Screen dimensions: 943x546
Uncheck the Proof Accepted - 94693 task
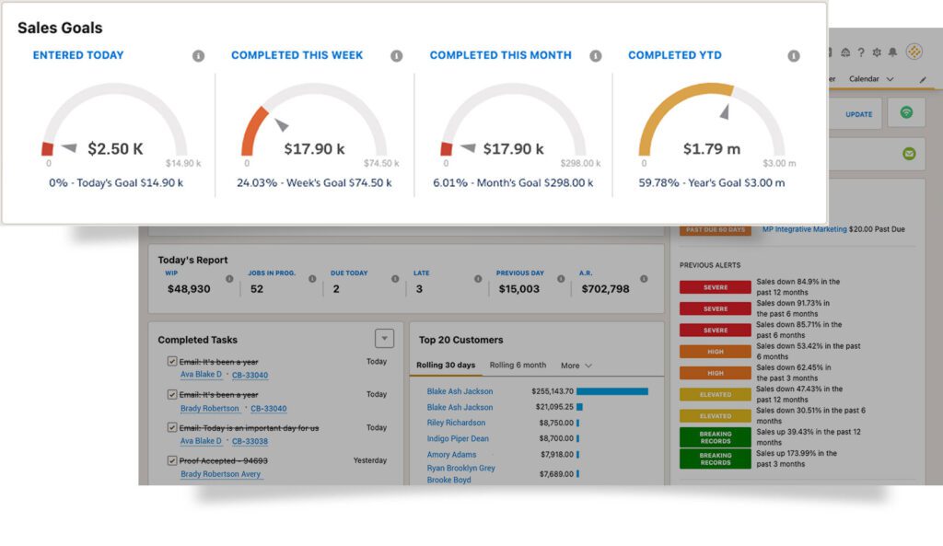pos(171,460)
